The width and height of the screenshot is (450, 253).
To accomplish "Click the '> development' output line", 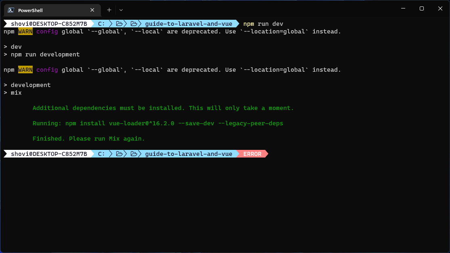I will [x=27, y=85].
